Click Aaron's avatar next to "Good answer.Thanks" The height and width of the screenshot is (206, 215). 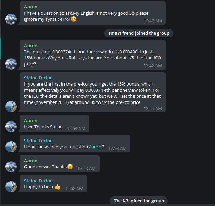pyautogui.click(x=11, y=167)
